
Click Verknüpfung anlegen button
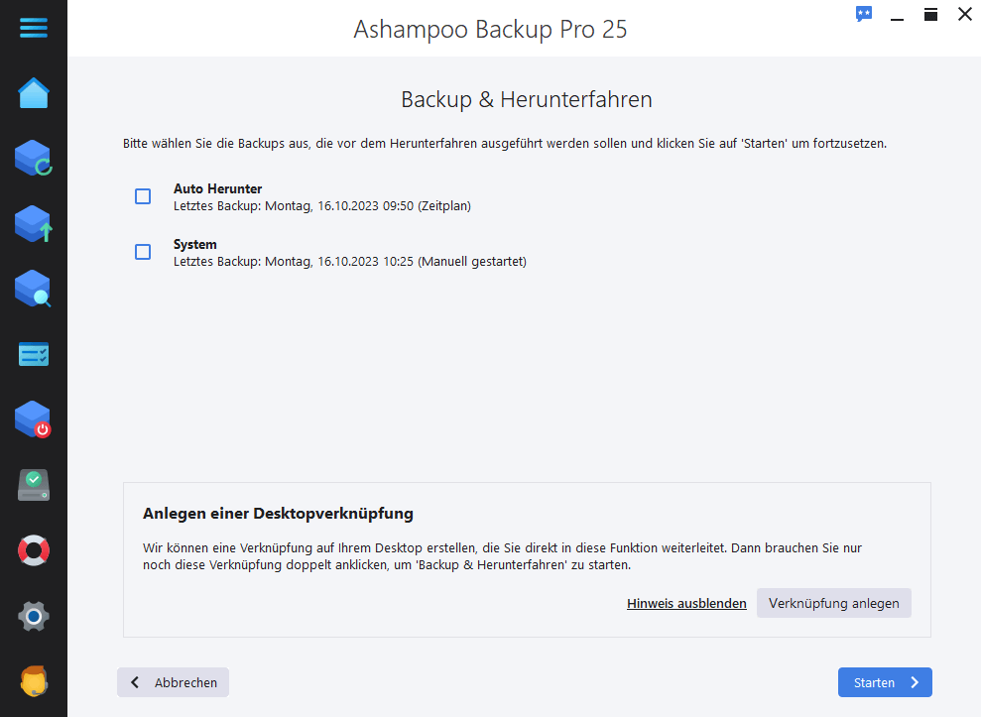[x=833, y=603]
